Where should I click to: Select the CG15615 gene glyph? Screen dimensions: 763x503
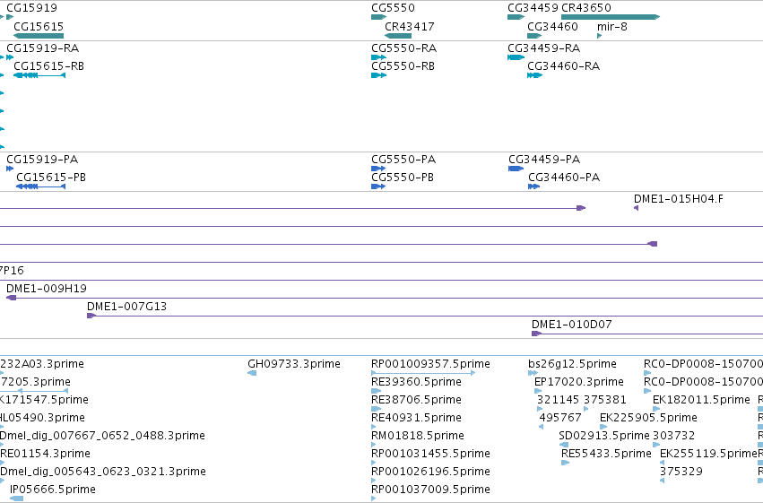click(39, 36)
